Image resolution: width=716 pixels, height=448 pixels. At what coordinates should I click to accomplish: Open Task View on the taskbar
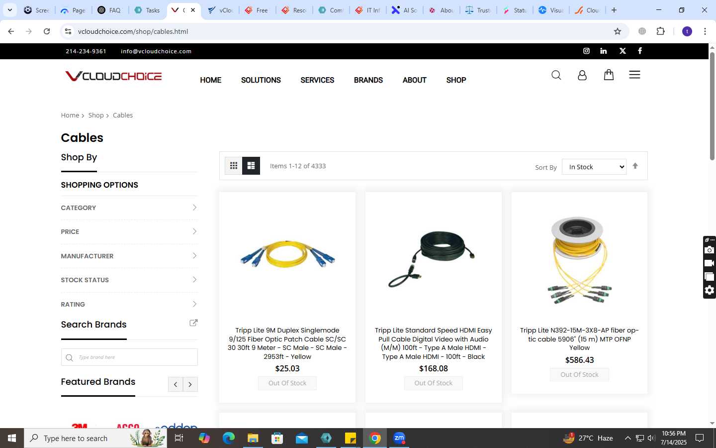click(x=179, y=438)
